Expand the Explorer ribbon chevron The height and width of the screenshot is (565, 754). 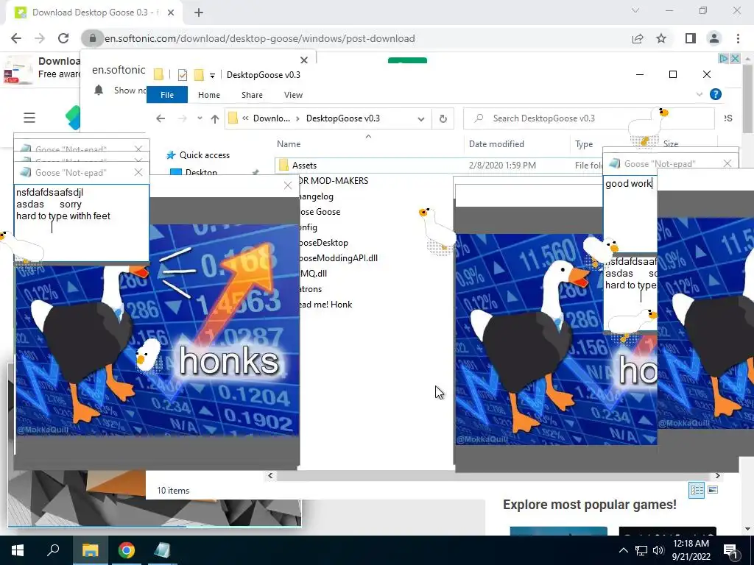click(x=700, y=95)
